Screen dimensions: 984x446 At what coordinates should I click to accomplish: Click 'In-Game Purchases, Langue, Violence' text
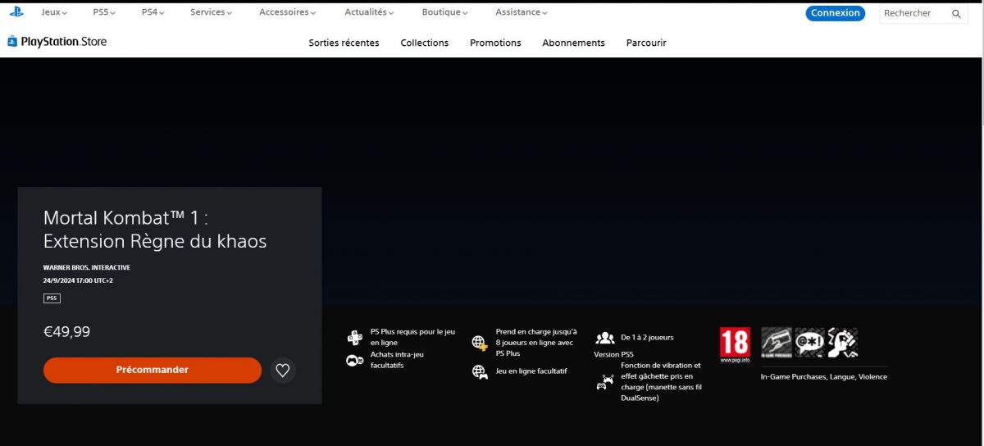pyautogui.click(x=824, y=377)
